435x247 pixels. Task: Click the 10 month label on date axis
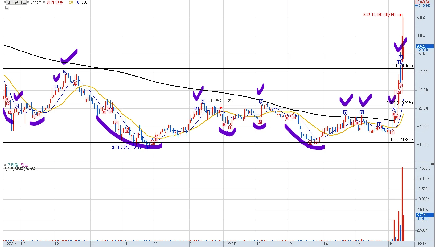tap(125, 244)
